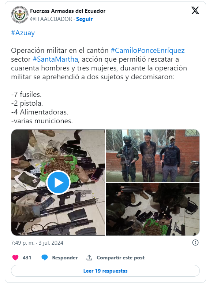Follow the account via Seguir
213x288 pixels.
pos(85,19)
